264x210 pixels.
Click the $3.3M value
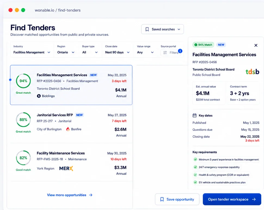pos(120,167)
